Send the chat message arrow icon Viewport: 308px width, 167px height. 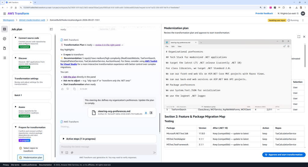coord(154,153)
